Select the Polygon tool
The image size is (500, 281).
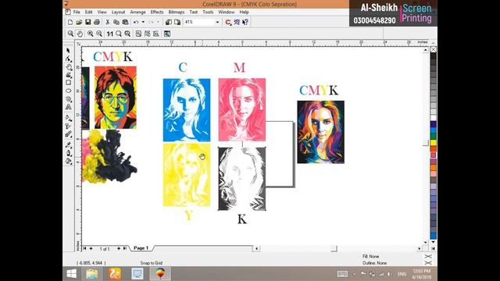69,99
